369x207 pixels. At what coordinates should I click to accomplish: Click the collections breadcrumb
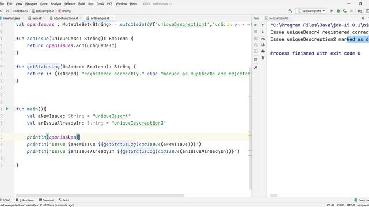pyautogui.click(x=20, y=11)
